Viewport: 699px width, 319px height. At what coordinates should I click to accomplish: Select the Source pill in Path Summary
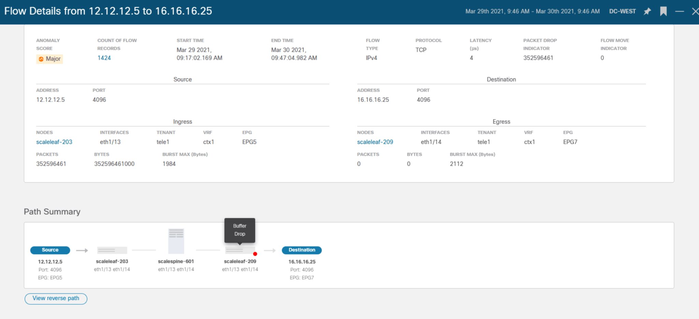pos(50,250)
